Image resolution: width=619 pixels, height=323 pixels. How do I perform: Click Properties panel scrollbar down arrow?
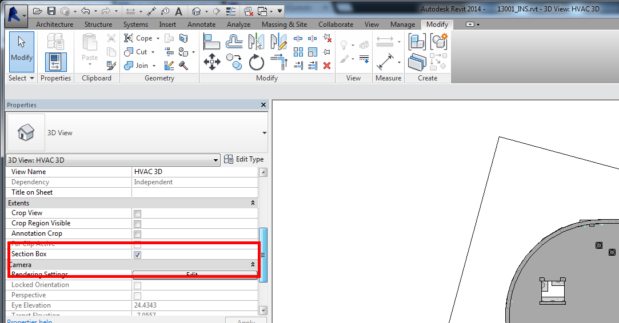click(263, 310)
